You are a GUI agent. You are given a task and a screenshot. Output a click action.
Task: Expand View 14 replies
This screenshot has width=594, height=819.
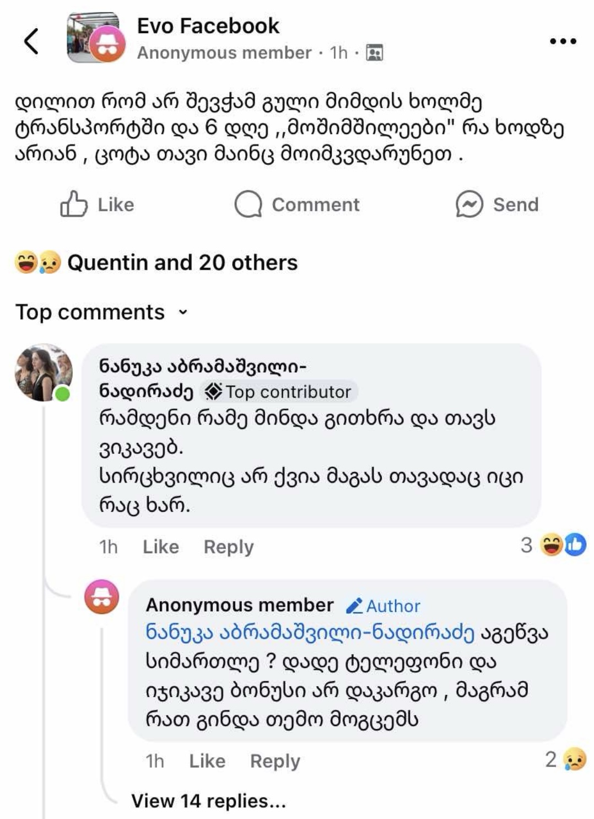(x=208, y=801)
